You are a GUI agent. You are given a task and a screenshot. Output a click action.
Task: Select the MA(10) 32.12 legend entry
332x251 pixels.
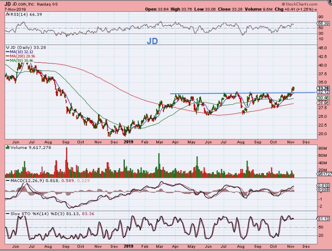pyautogui.click(x=20, y=52)
